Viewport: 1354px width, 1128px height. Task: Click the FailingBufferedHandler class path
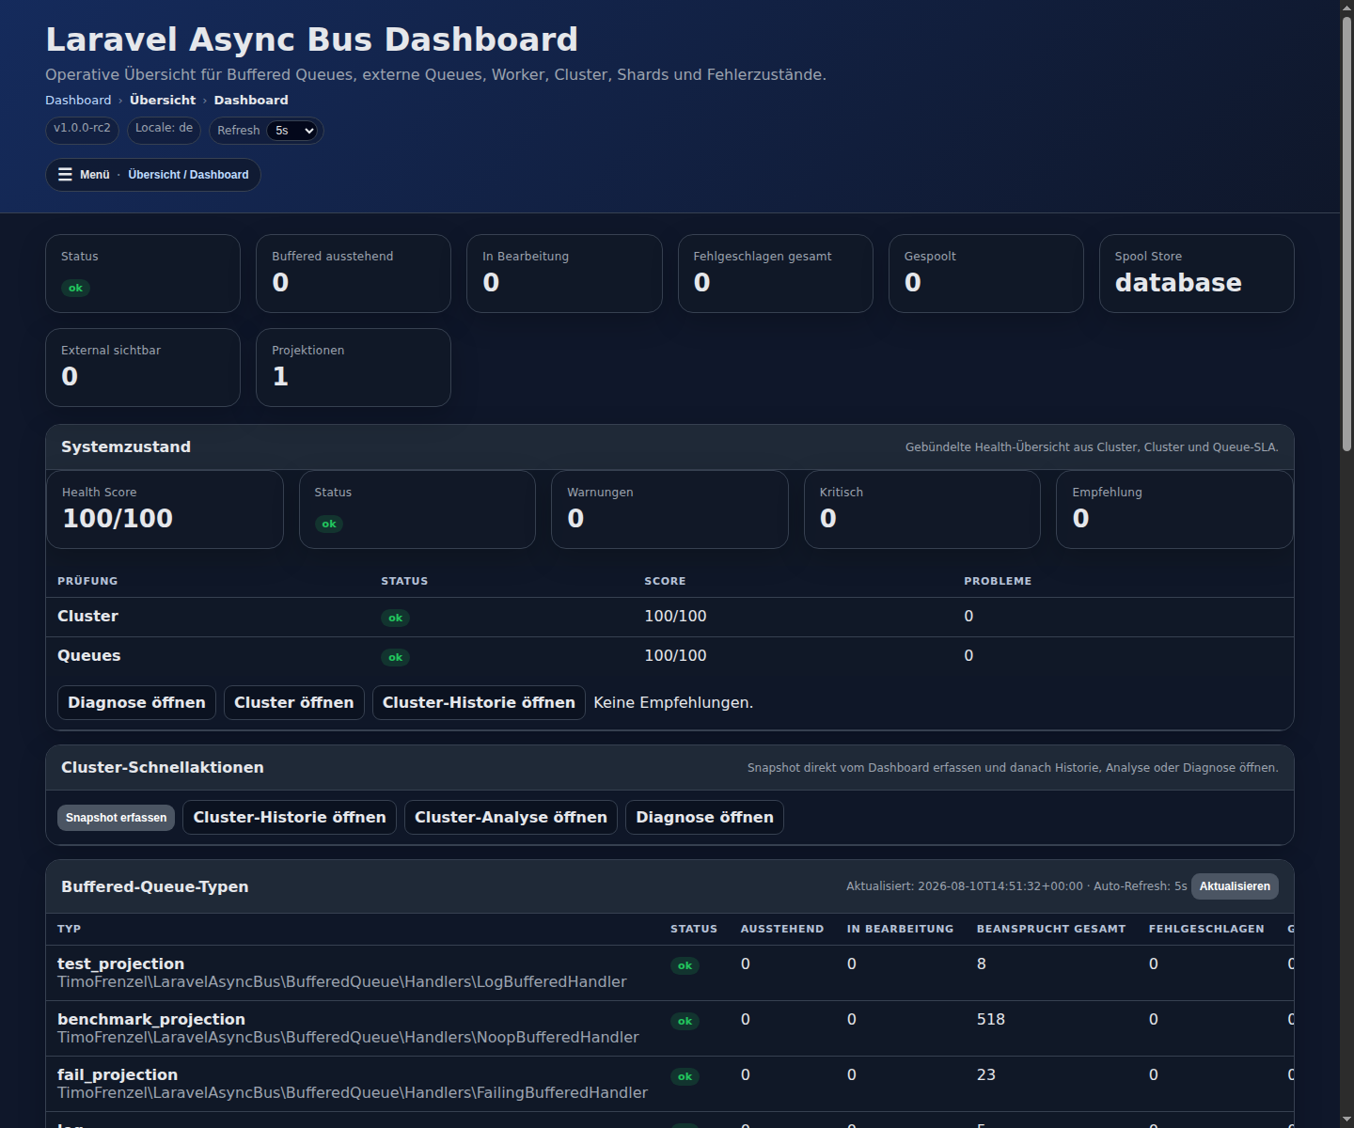[353, 1093]
